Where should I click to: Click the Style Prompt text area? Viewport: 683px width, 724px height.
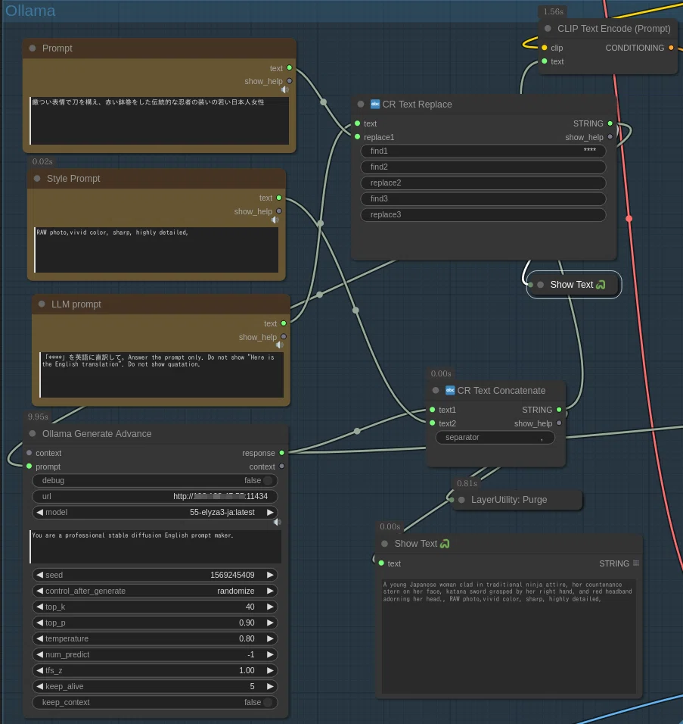157,250
